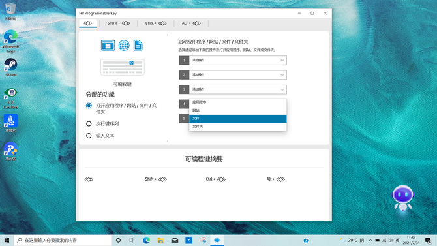Switch to the SHIFT + key tab
This screenshot has width=437, height=246.
click(119, 23)
